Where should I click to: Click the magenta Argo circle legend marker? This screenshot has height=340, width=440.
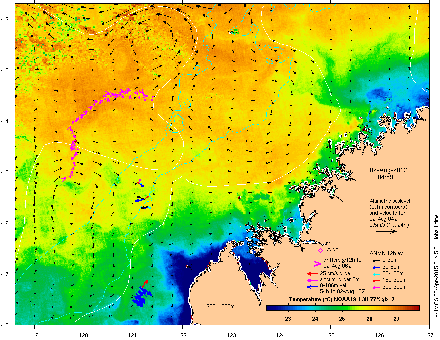[x=320, y=250]
